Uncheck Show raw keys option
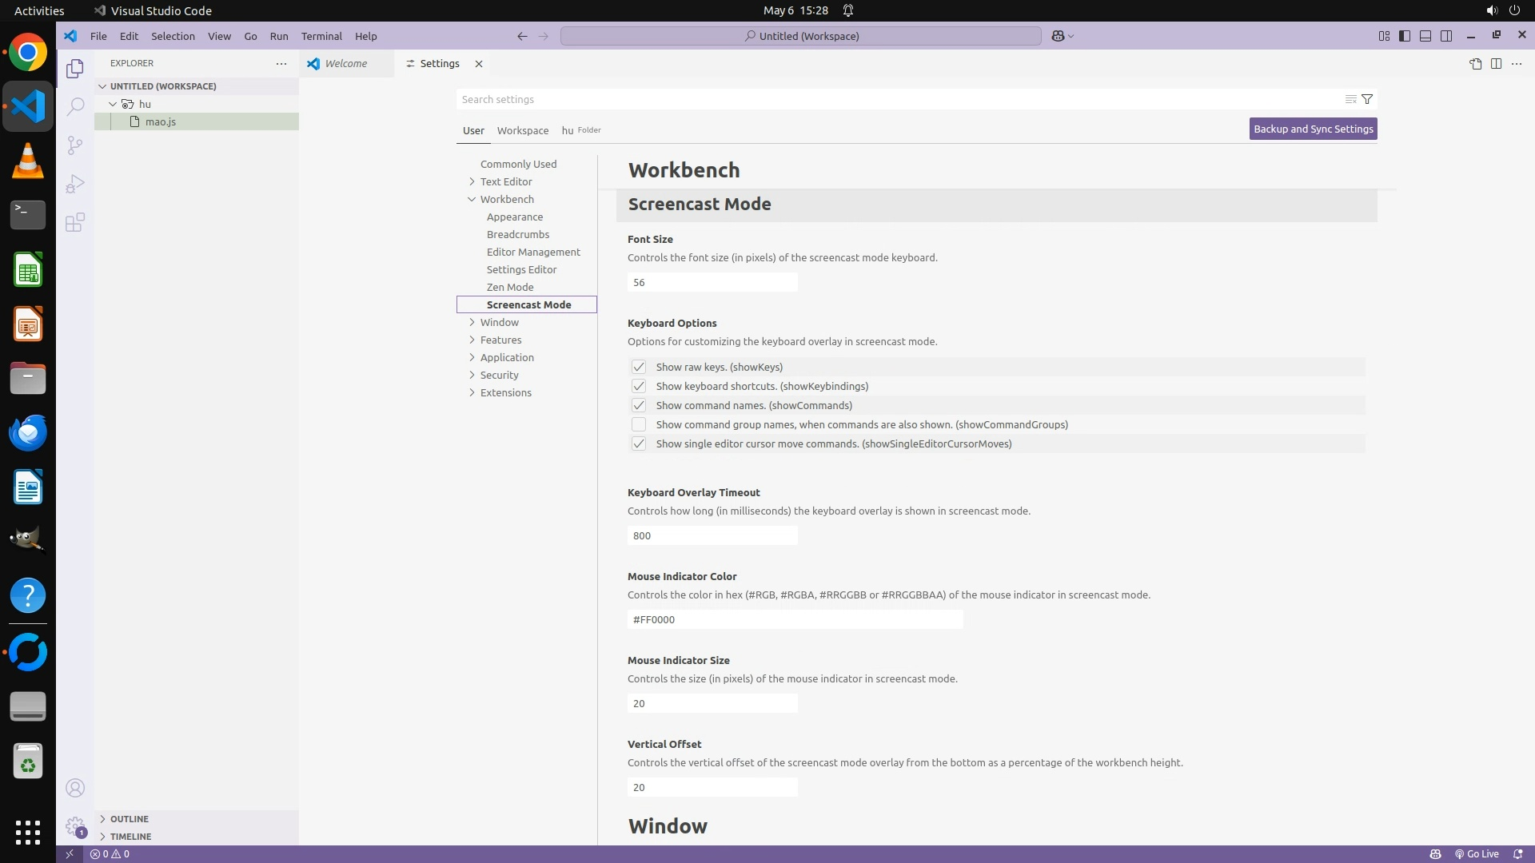Screen dimensions: 1535x863 click(x=638, y=367)
